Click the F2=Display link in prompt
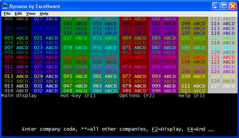The width and height of the screenshot is (239, 138). [x=167, y=129]
